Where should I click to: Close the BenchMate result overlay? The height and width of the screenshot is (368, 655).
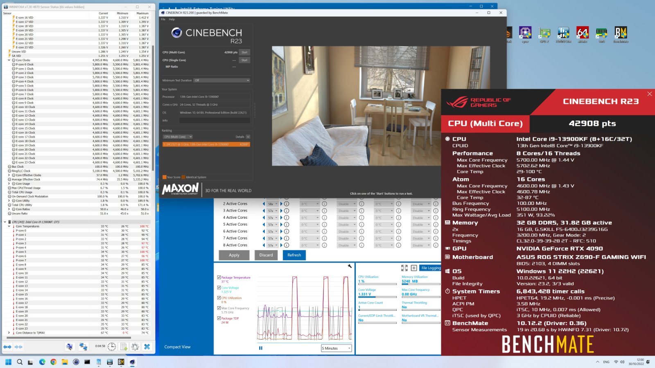pyautogui.click(x=650, y=94)
